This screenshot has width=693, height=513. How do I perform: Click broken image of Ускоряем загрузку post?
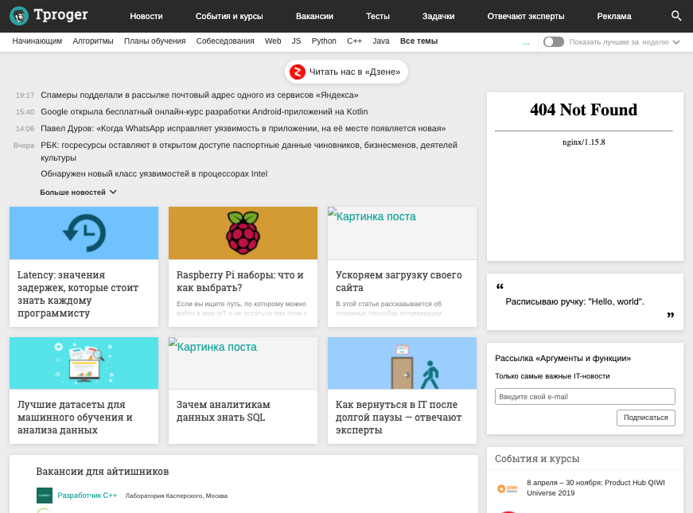[x=402, y=233]
